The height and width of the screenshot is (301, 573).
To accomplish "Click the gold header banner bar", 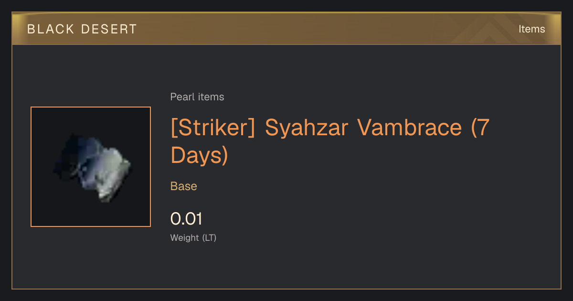I will click(286, 29).
